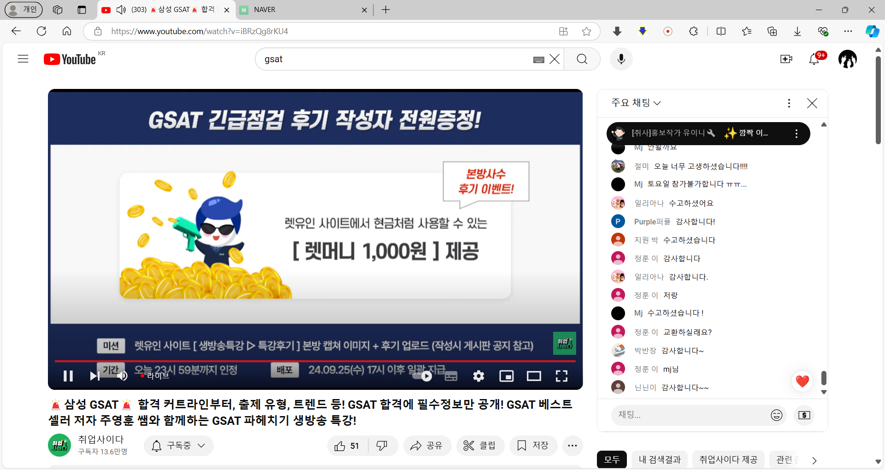This screenshot has width=885, height=470.
Task: Like the video with thumbs up
Action: [x=347, y=446]
